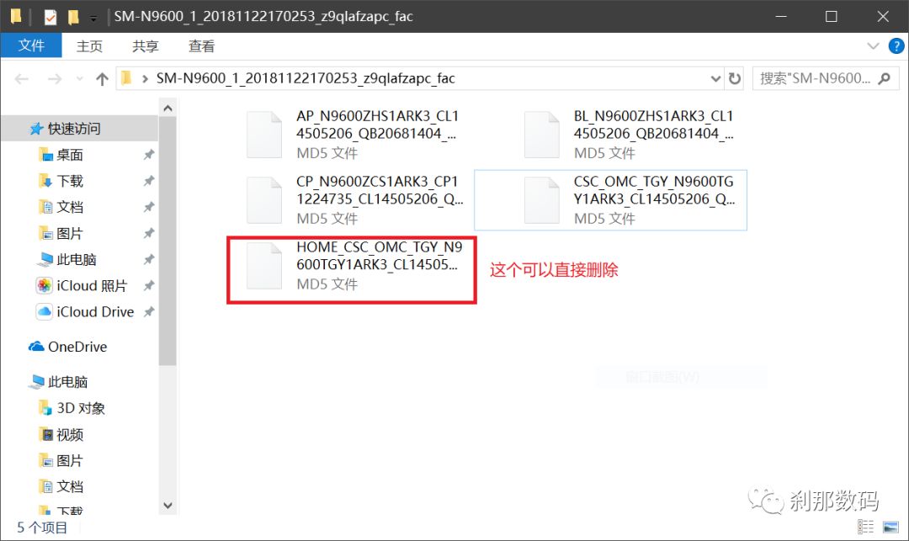The height and width of the screenshot is (541, 909).
Task: Click the file icon of HOME_CSC_OMC_TGY
Action: 263,266
